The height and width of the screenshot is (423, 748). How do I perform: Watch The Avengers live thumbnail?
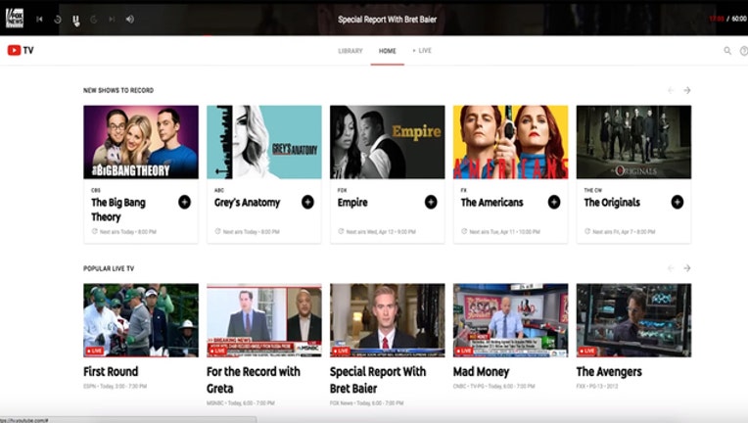tap(633, 320)
